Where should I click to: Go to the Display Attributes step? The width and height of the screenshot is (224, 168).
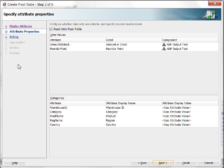(x=21, y=26)
